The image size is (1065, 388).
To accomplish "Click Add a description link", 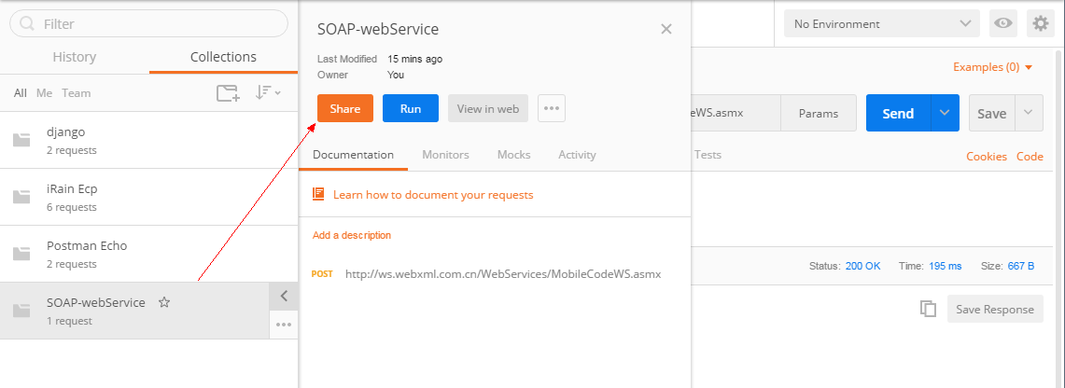I will click(352, 235).
